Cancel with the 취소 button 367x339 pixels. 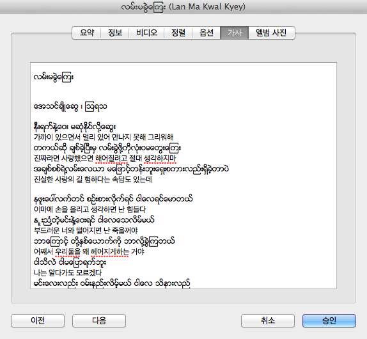click(268, 320)
